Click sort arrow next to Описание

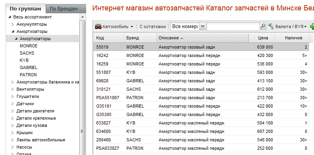(182, 38)
